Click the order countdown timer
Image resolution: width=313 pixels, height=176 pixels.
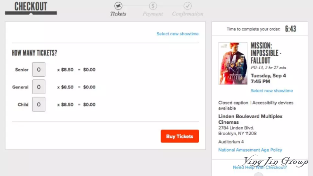(290, 29)
